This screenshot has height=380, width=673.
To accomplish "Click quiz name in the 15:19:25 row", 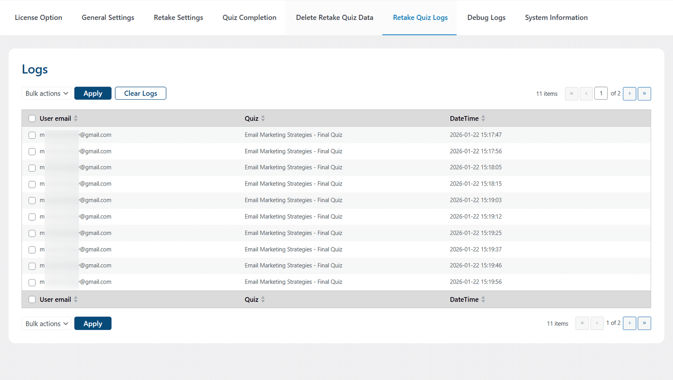I will [294, 233].
